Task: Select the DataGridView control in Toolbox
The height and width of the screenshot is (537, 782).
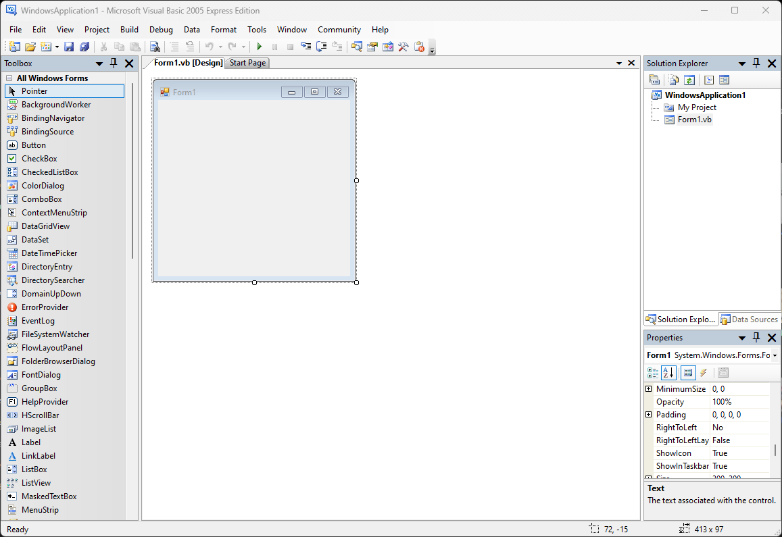Action: 64,226
